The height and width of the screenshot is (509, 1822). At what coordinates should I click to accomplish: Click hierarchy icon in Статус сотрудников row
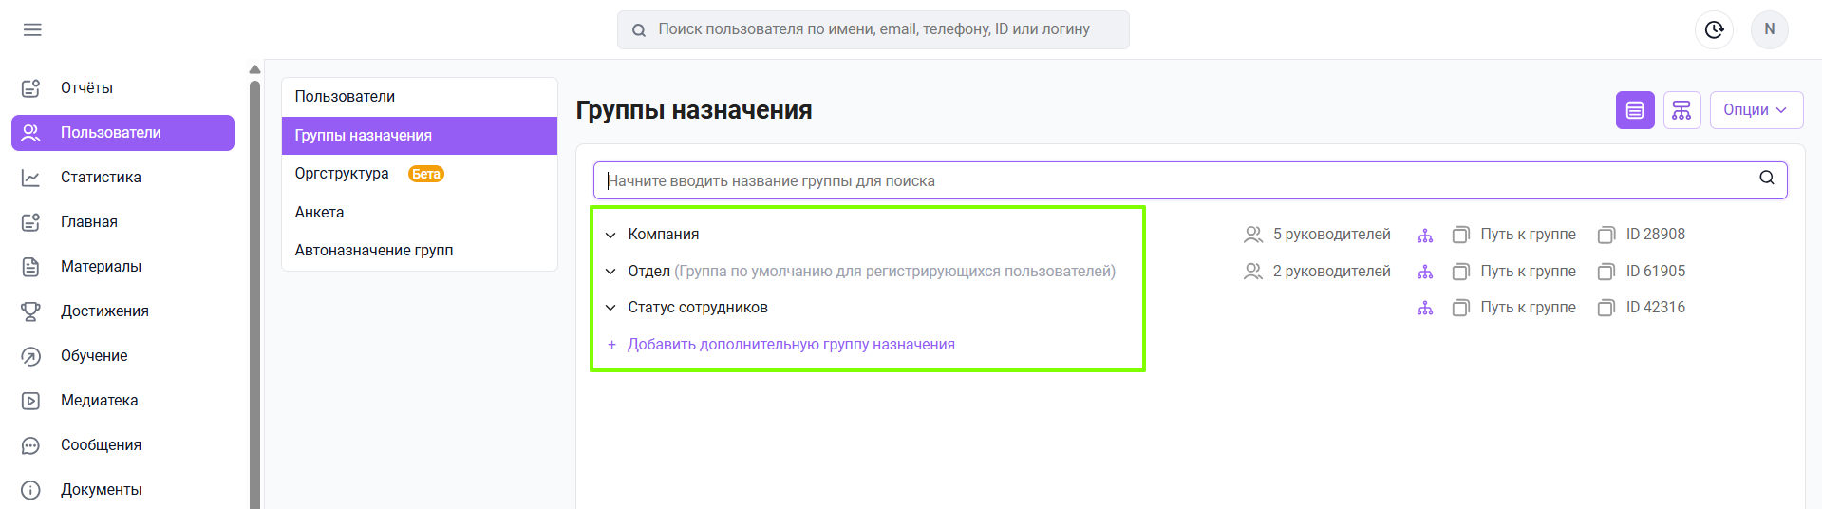click(x=1425, y=309)
